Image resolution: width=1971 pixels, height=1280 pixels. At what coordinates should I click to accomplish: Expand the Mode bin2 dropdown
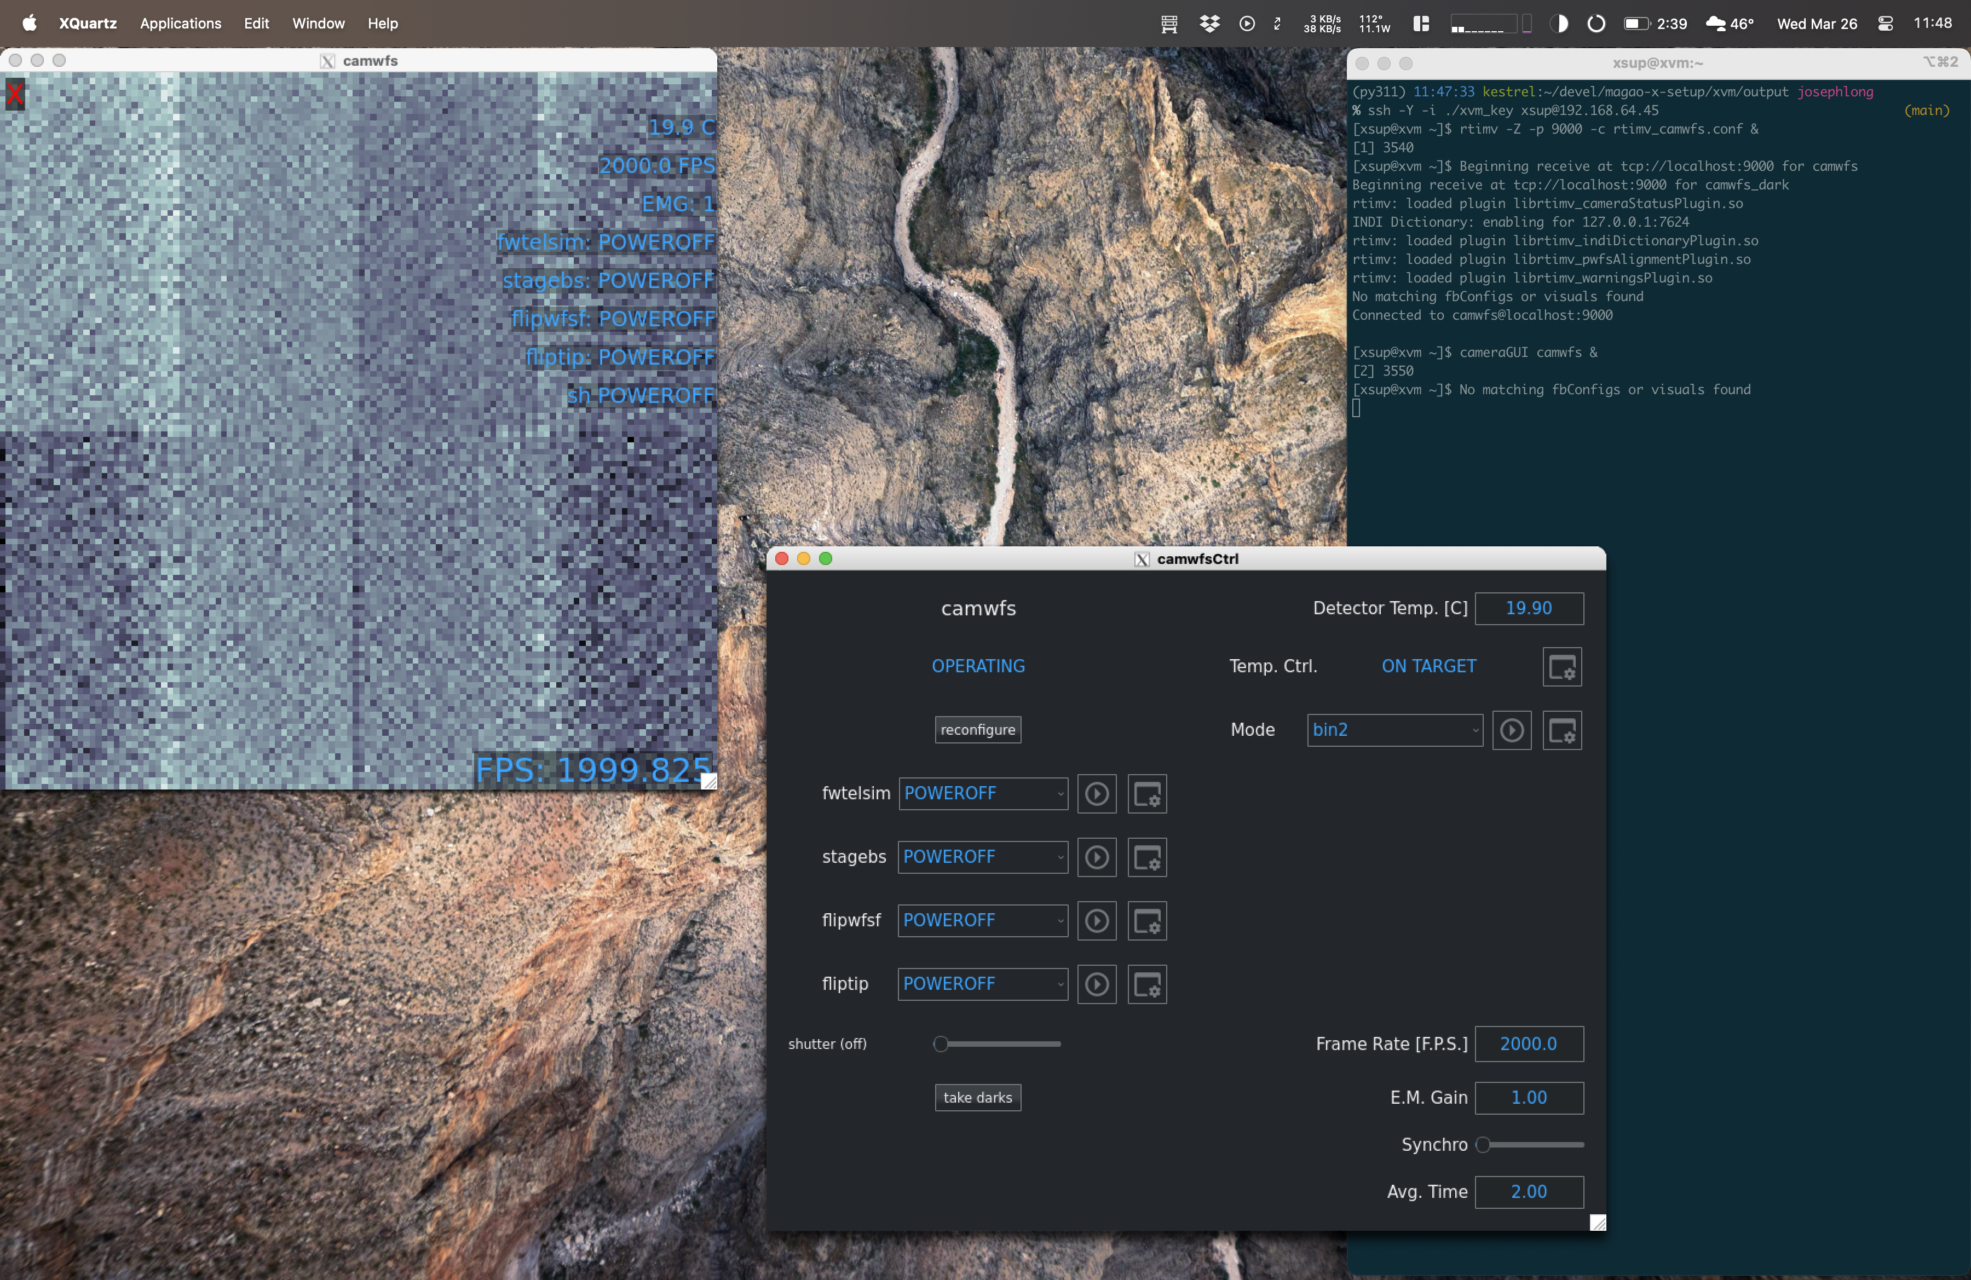(x=1394, y=730)
